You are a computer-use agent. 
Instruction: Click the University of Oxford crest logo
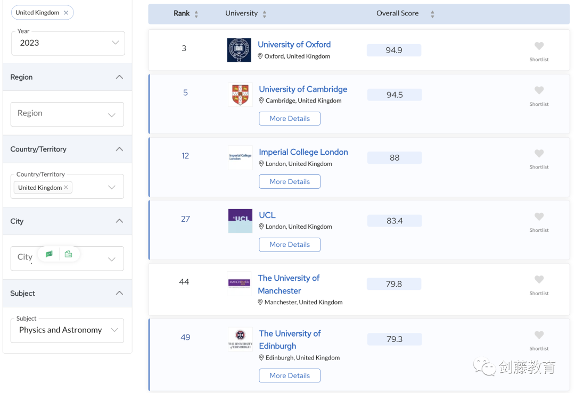coord(239,50)
